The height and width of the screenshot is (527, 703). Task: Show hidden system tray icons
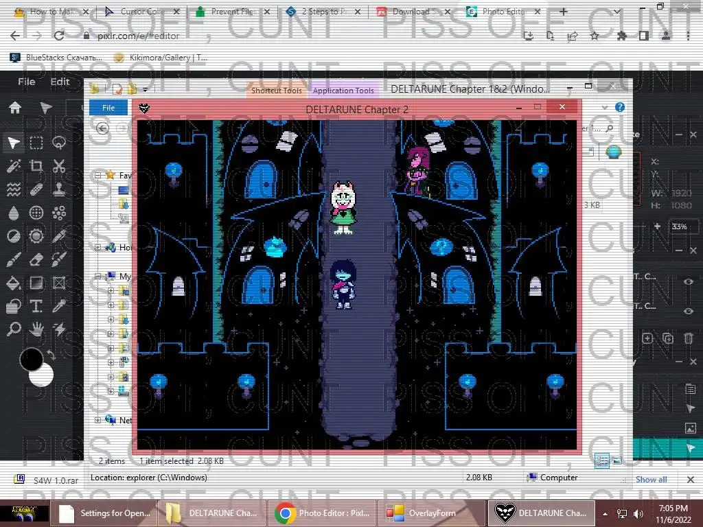pos(605,513)
